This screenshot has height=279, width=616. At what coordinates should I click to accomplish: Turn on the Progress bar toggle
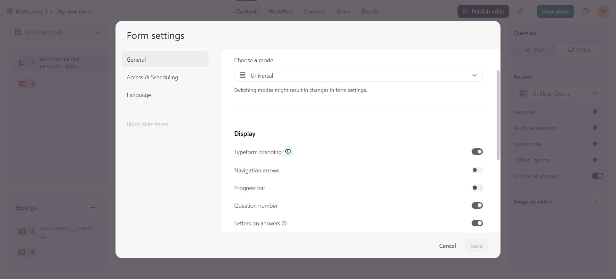[477, 188]
